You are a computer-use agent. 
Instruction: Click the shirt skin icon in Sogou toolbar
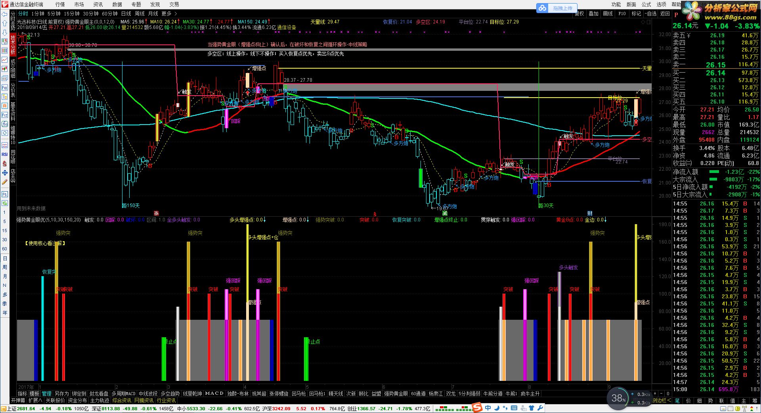pyautogui.click(x=532, y=408)
